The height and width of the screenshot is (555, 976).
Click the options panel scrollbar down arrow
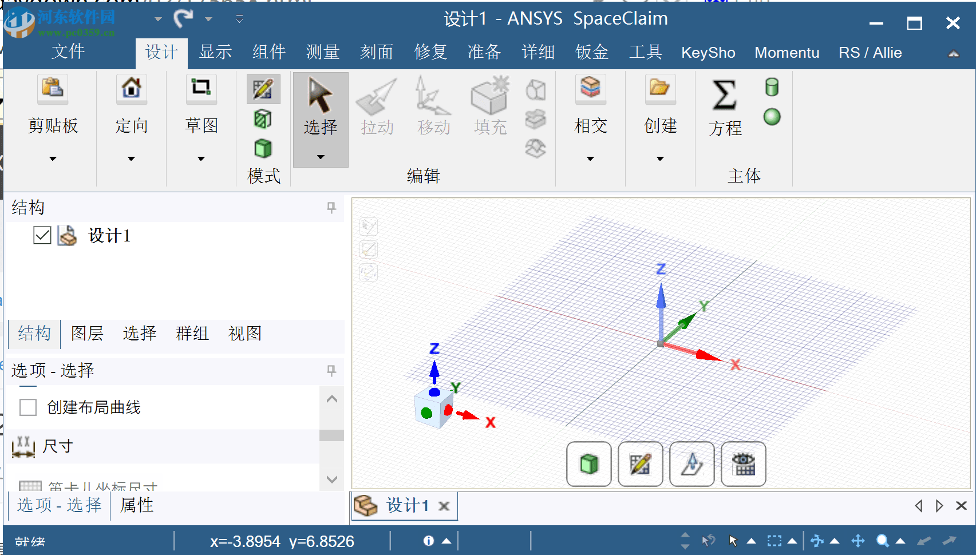[331, 479]
